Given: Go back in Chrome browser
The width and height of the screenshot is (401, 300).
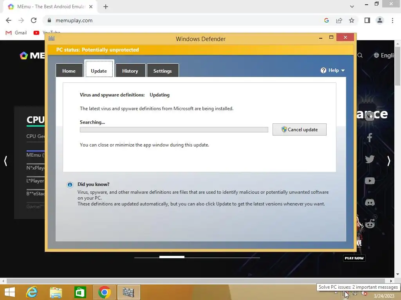Looking at the screenshot, I should pyautogui.click(x=9, y=20).
